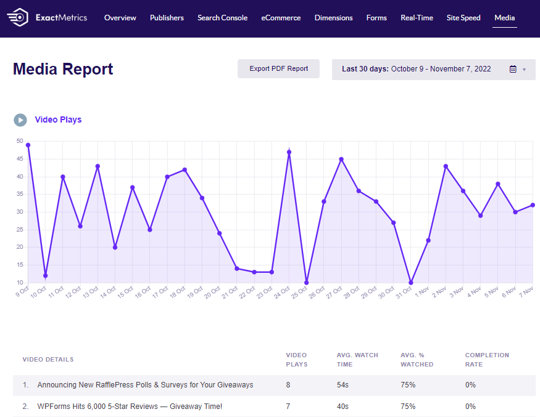Open the Site Speed tab
Screen dimensions: 540x417
tap(463, 18)
